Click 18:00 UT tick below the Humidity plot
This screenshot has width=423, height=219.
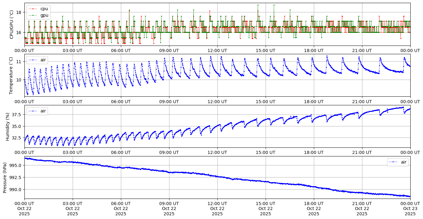tap(314, 152)
